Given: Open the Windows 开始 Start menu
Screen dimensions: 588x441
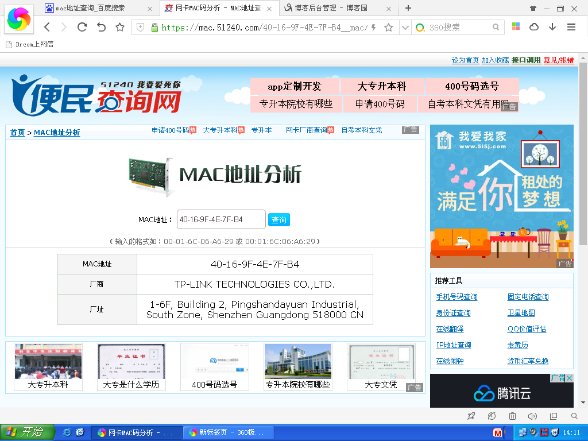Looking at the screenshot, I should tap(27, 432).
